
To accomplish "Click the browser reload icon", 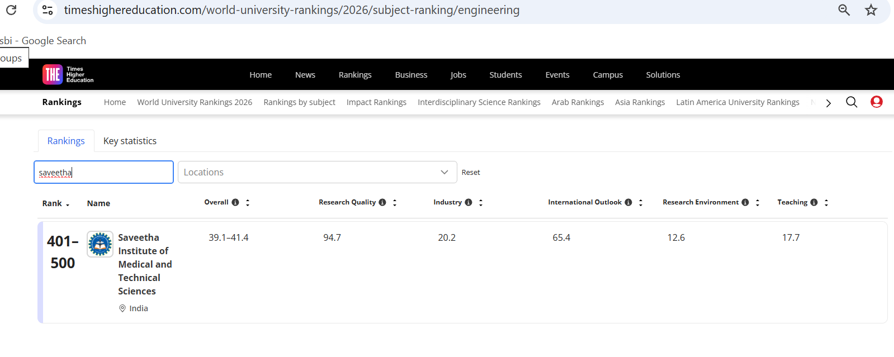I will tap(11, 10).
